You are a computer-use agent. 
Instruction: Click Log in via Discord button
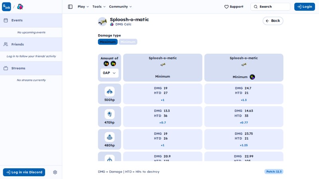24,172
